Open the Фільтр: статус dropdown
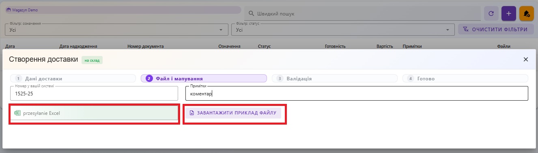The image size is (538, 153). [x=342, y=30]
